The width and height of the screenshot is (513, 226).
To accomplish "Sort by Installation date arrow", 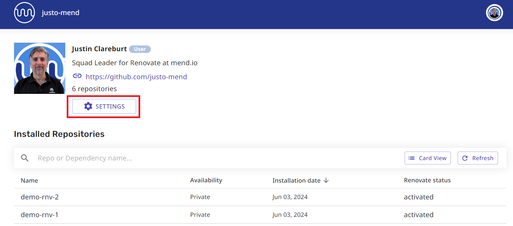I will 326,180.
